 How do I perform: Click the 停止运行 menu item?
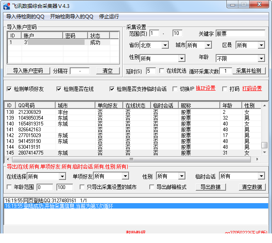click(109, 17)
